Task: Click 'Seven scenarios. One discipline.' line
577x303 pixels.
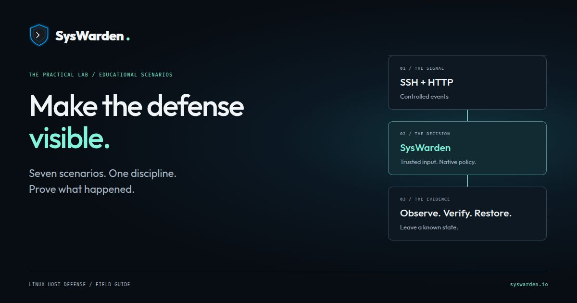Action: (103, 173)
